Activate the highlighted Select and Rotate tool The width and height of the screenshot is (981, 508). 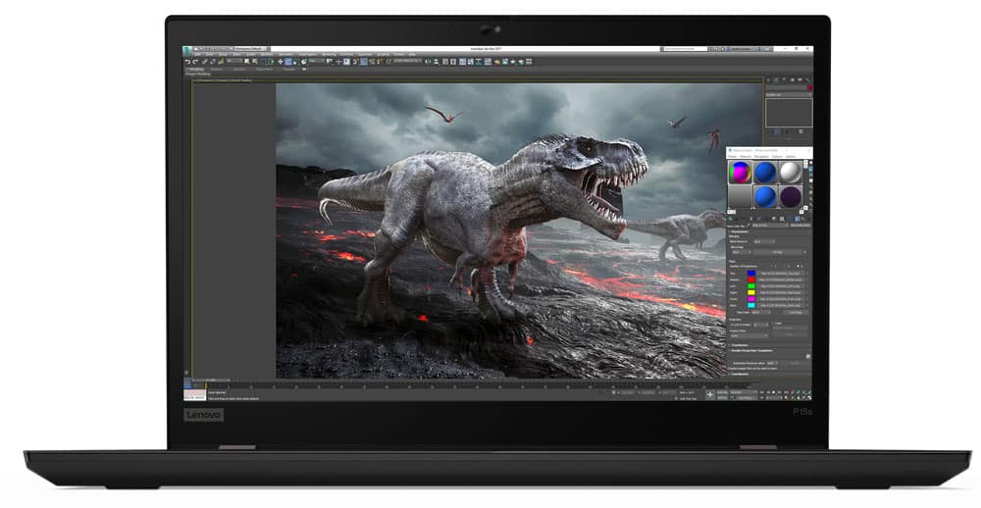[x=287, y=62]
